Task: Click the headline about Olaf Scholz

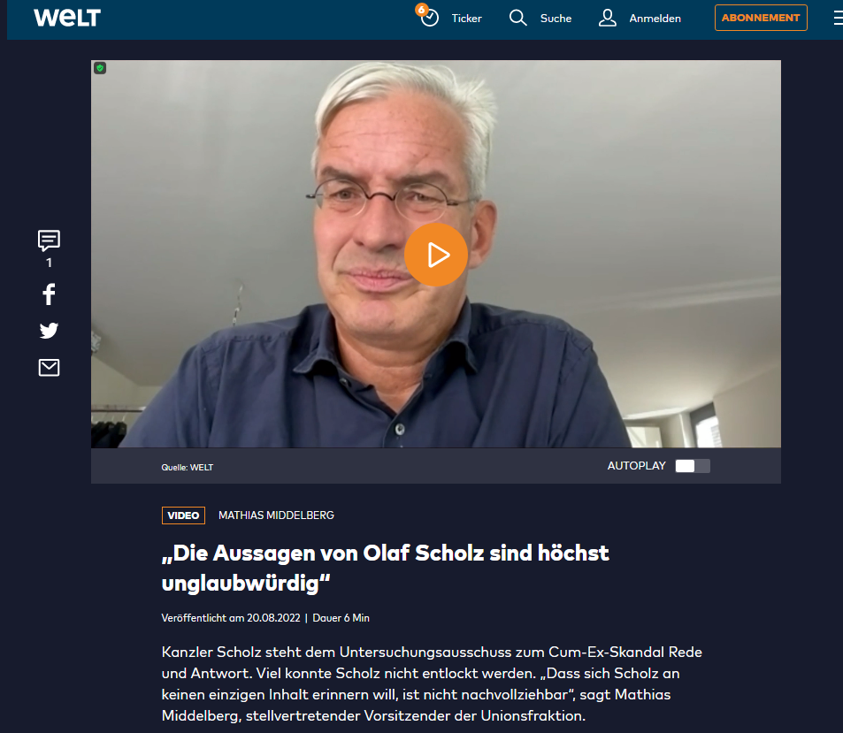Action: click(x=385, y=568)
